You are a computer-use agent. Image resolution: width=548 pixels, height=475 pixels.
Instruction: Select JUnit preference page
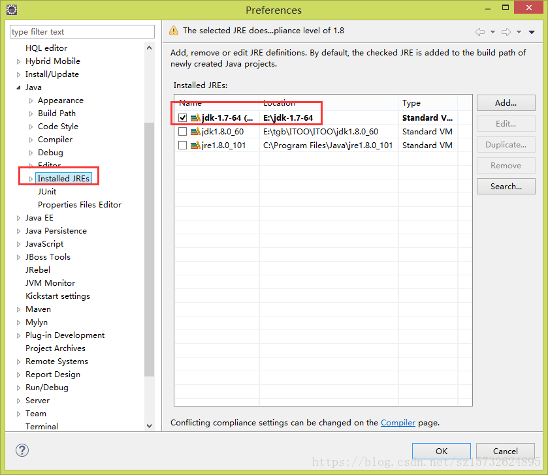pyautogui.click(x=47, y=192)
